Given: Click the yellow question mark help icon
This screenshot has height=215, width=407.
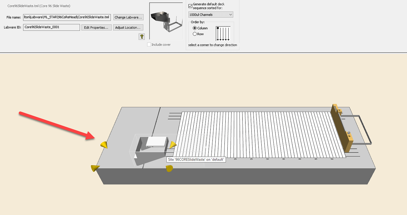Looking at the screenshot, I should coord(142,37).
